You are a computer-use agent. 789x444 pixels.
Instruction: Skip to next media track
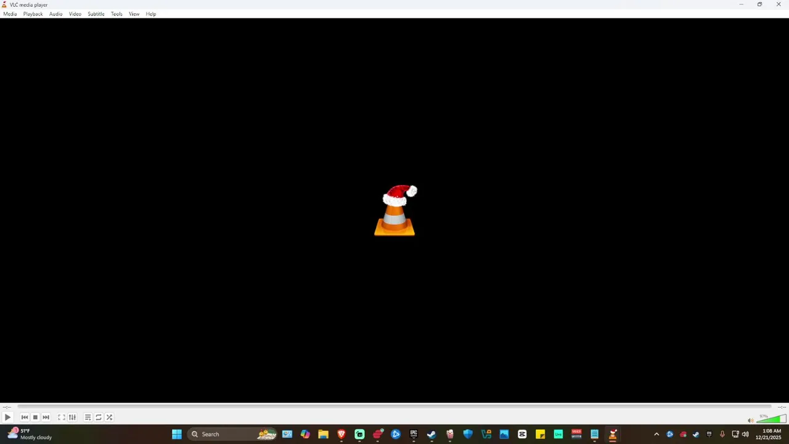[x=46, y=417]
